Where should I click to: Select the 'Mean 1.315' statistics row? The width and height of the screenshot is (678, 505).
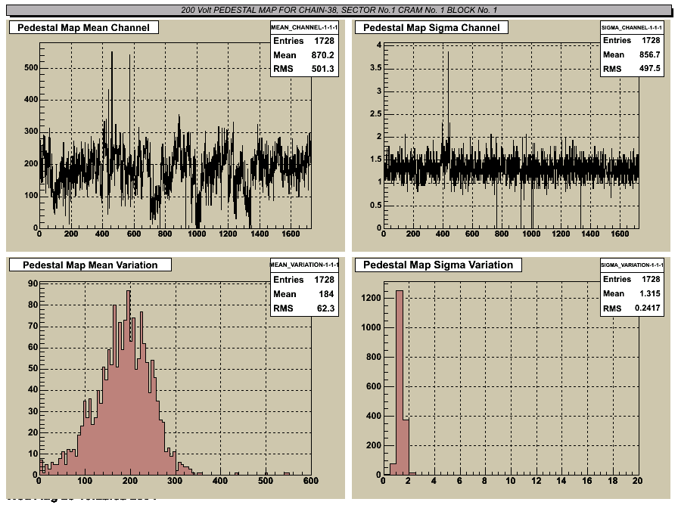(x=632, y=293)
